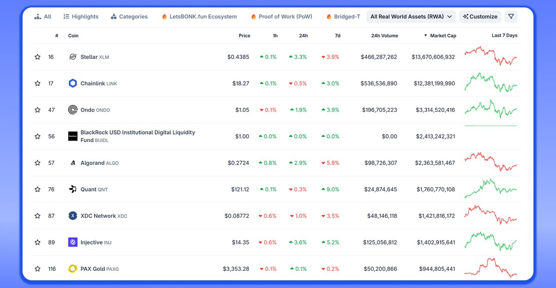Click the Chainlink hexagon logo
This screenshot has height=288, width=556.
[73, 83]
